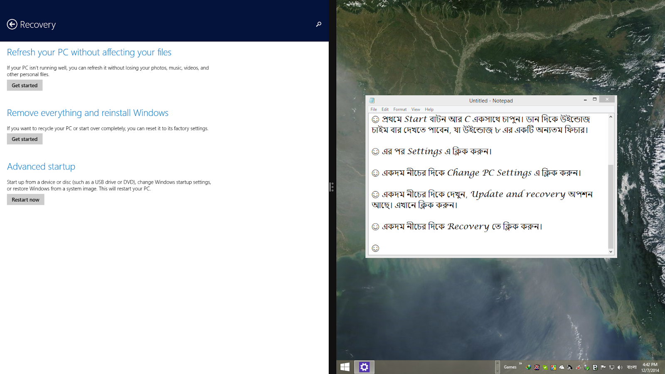Click the volume speaker tray icon
Image resolution: width=665 pixels, height=374 pixels.
click(620, 367)
